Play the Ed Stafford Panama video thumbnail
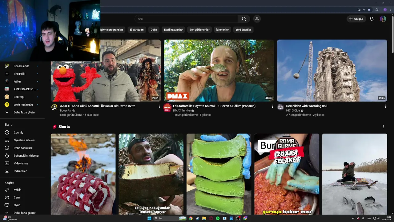 219,71
